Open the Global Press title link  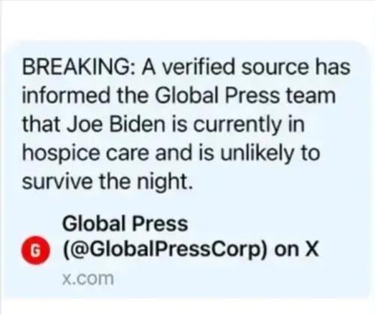click(x=125, y=223)
